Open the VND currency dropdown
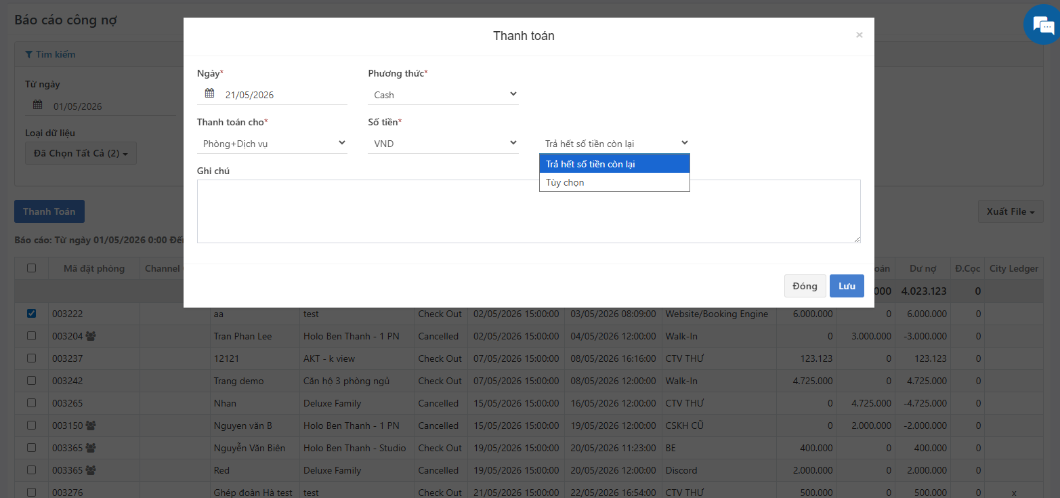This screenshot has width=1060, height=498. point(443,144)
